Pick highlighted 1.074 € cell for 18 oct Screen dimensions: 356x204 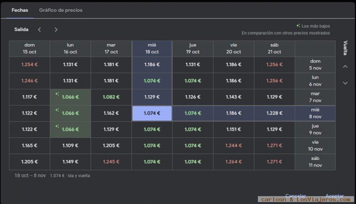[152, 113]
